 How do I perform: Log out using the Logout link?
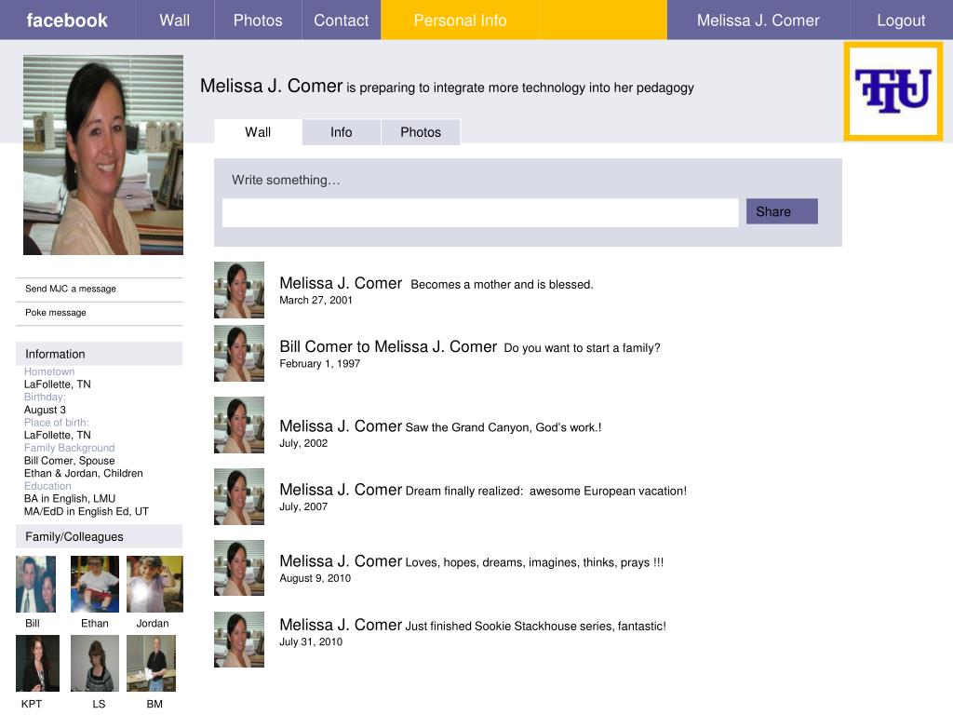tap(901, 20)
